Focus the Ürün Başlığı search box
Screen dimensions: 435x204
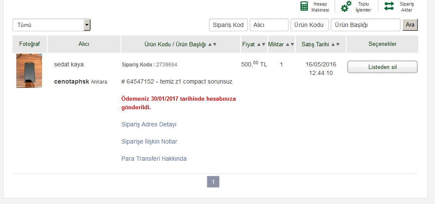(366, 25)
